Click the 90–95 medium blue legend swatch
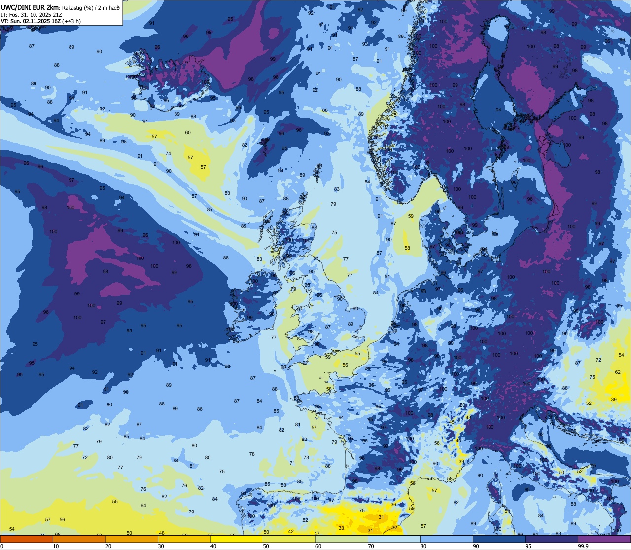 (499, 539)
